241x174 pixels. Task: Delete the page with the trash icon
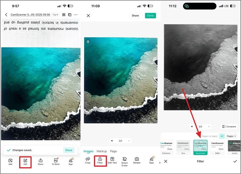[88, 42]
